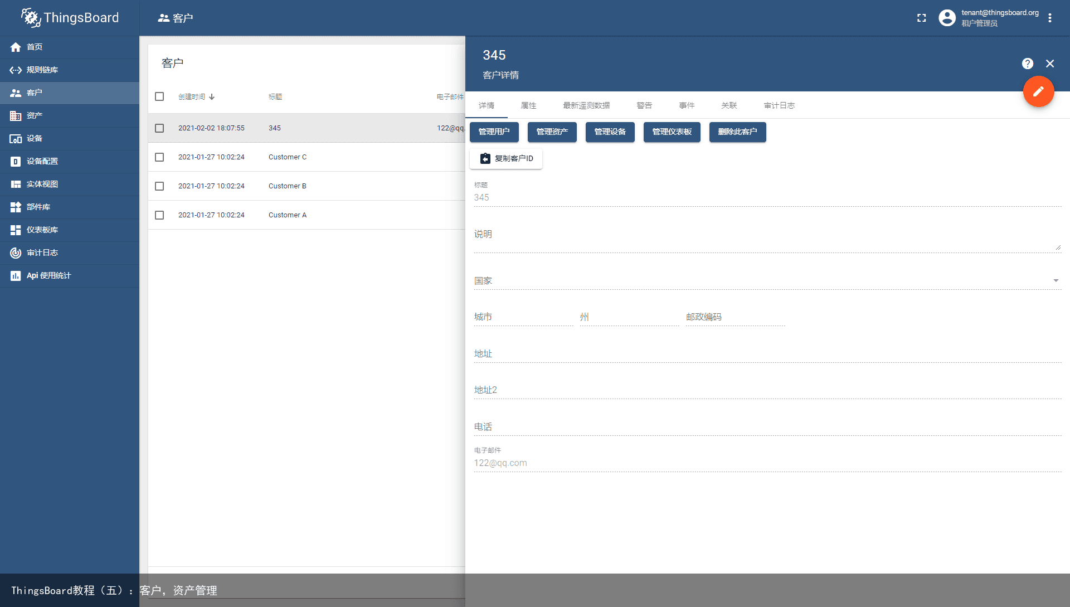Close the customer details panel

tap(1050, 64)
